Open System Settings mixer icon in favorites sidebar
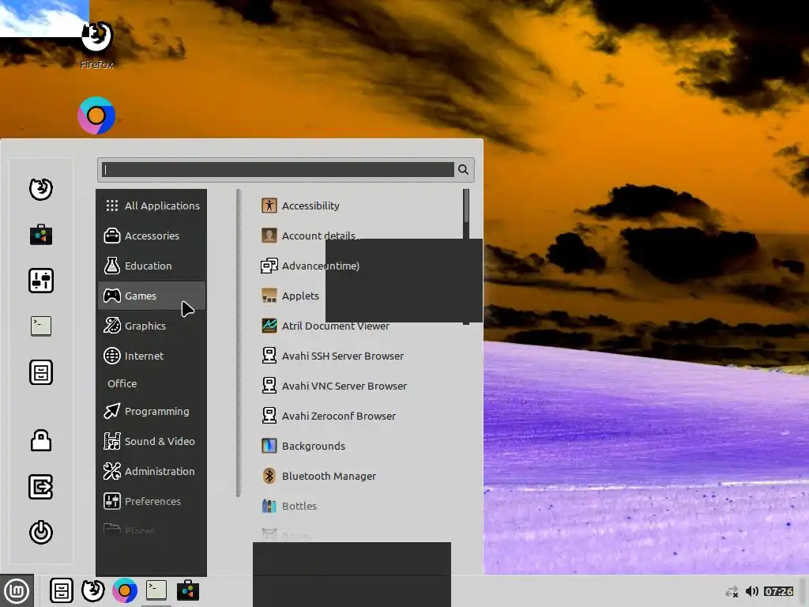 (x=41, y=281)
